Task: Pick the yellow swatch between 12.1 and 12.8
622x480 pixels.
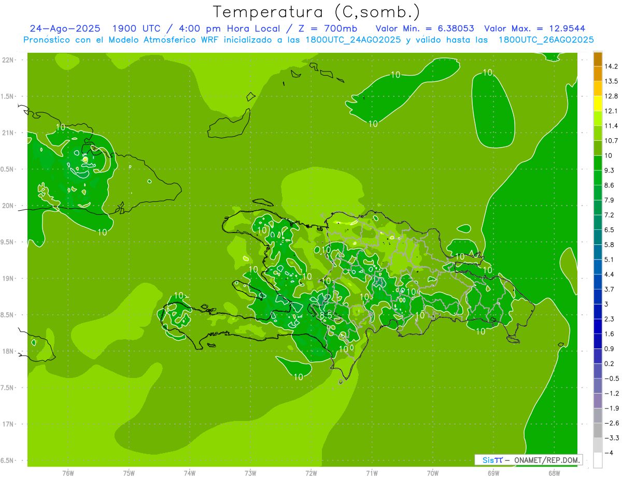Action: 598,104
